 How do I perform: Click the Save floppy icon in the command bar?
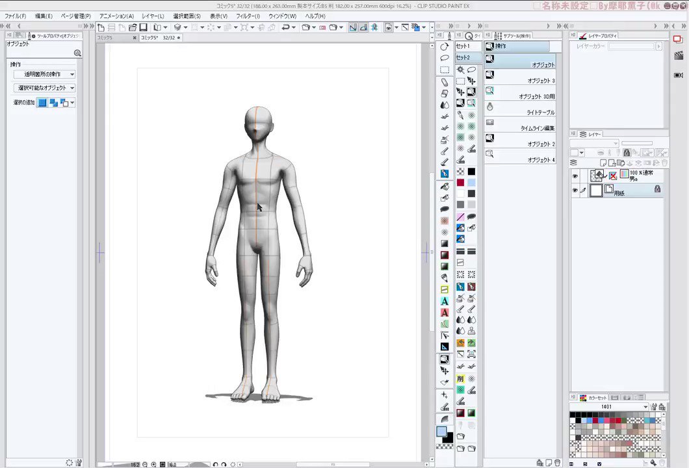pyautogui.click(x=143, y=27)
